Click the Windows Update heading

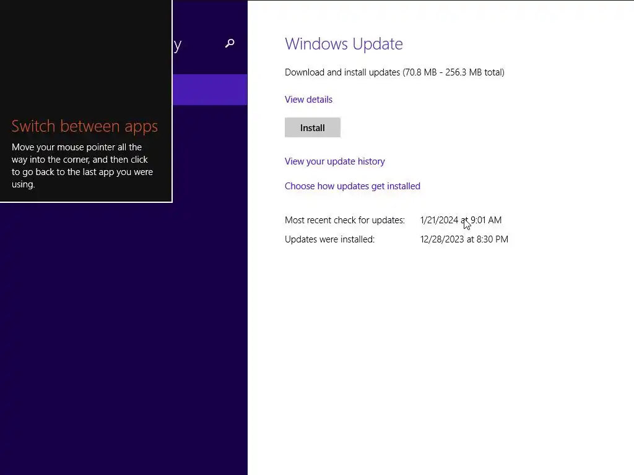point(344,44)
